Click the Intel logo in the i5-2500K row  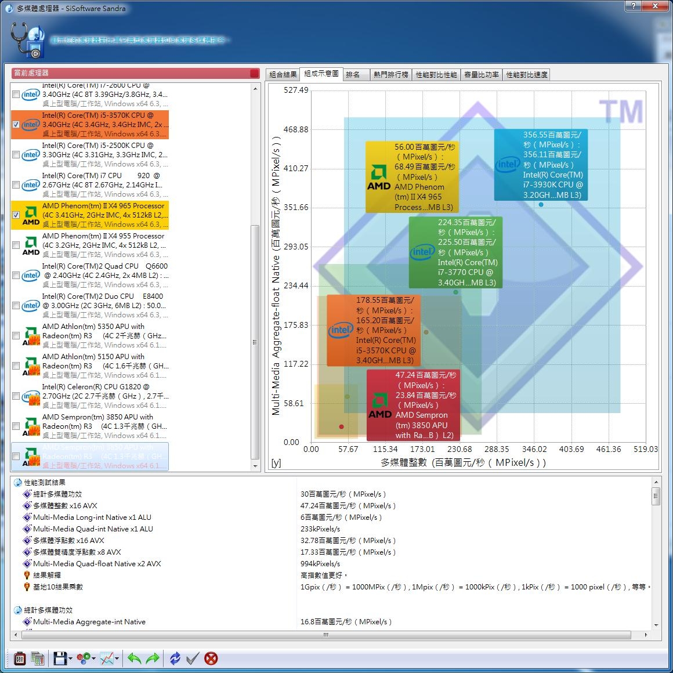pyautogui.click(x=31, y=154)
